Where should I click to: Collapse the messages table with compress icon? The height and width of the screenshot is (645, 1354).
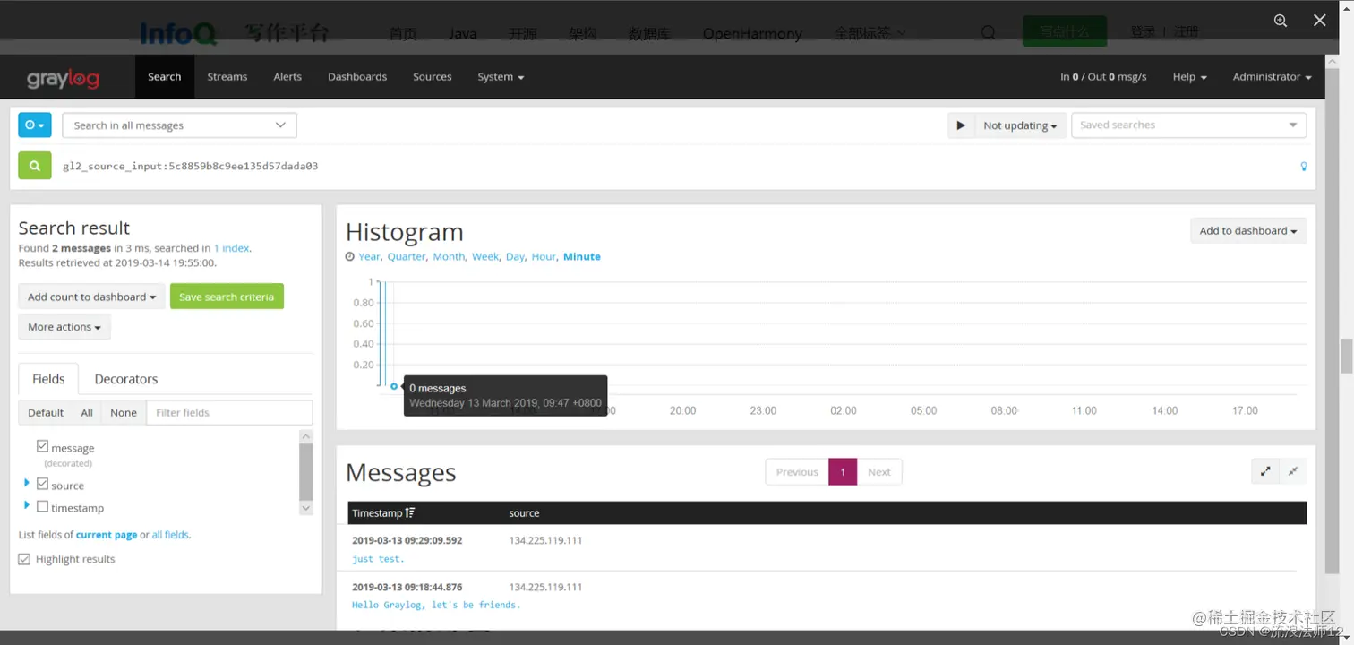(x=1293, y=471)
